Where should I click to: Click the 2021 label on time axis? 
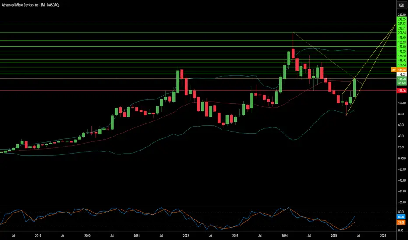(x=137, y=236)
